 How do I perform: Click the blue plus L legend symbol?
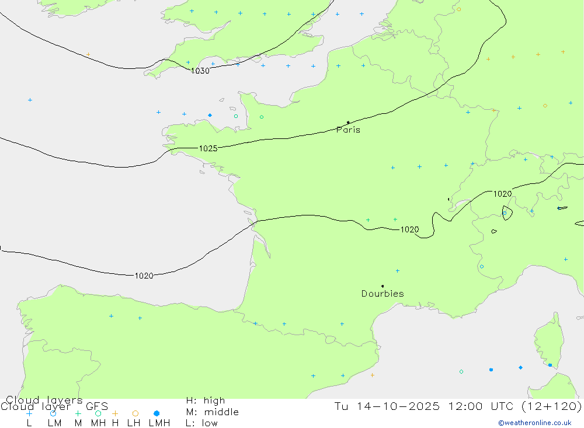coord(29,413)
